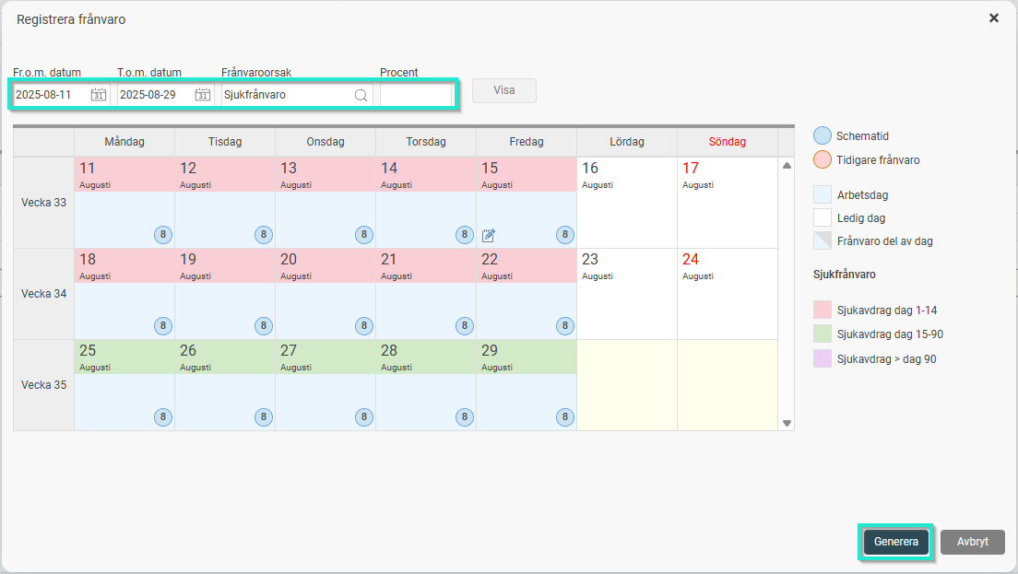Image resolution: width=1018 pixels, height=574 pixels.
Task: Open the Fr.o.m. datum calendar picker
Action: 99,95
